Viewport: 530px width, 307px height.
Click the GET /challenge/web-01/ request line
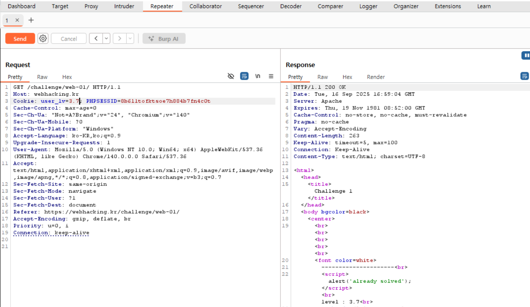67,87
